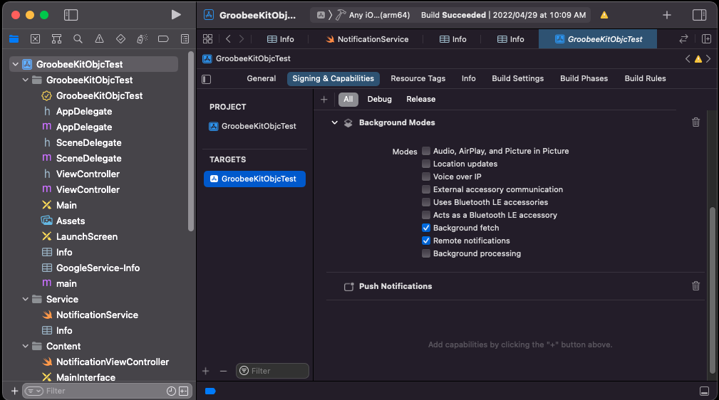Toggle the inspector panel on the right
This screenshot has width=719, height=400.
(699, 15)
